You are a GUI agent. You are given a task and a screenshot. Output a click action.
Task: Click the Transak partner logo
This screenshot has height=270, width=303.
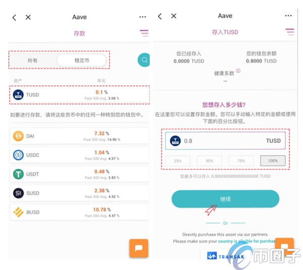coord(226,256)
